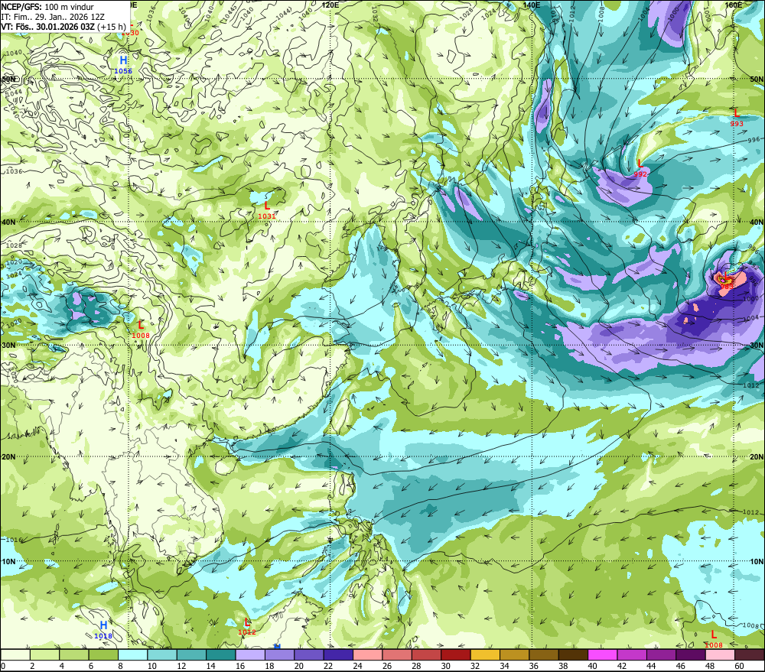Pick the light pink 48–60 legend swatch
The width and height of the screenshot is (765, 672).
pyautogui.click(x=720, y=654)
